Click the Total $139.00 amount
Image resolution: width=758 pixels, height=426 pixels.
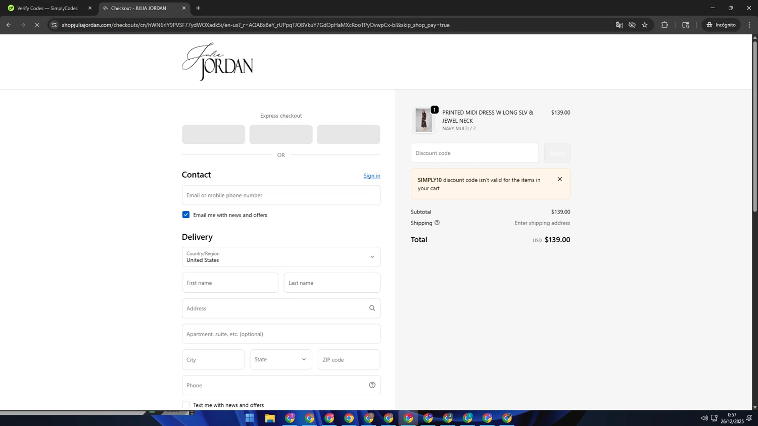(557, 240)
